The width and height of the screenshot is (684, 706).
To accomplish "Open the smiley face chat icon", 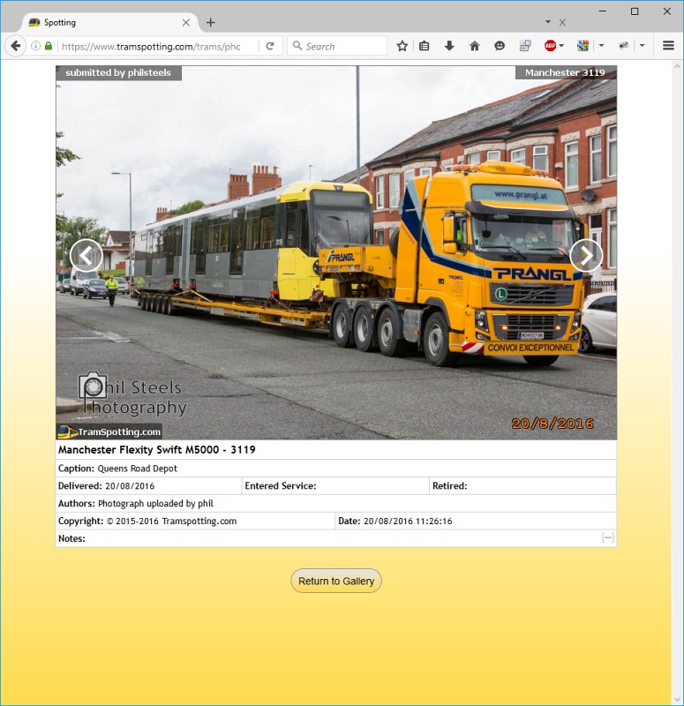I will 500,46.
